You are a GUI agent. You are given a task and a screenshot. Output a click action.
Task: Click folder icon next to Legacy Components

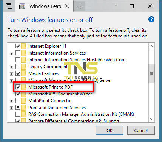pos(23,67)
